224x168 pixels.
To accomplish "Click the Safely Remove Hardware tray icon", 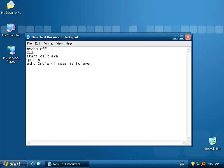I will (x=198, y=164).
